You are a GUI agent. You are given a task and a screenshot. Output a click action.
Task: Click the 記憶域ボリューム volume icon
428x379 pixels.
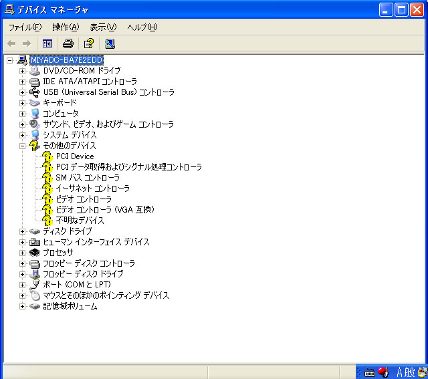click(x=35, y=306)
